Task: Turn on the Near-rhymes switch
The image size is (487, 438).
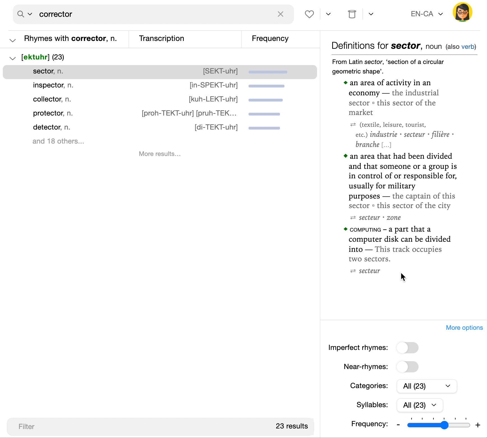Action: point(407,367)
